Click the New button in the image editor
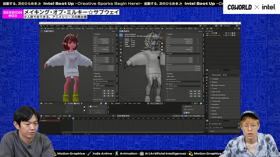This screenshot has width=280, height=157. (x=71, y=103)
